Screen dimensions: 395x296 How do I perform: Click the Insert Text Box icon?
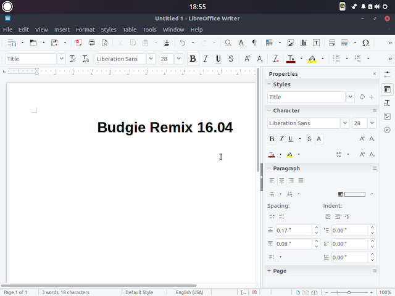tap(316, 43)
